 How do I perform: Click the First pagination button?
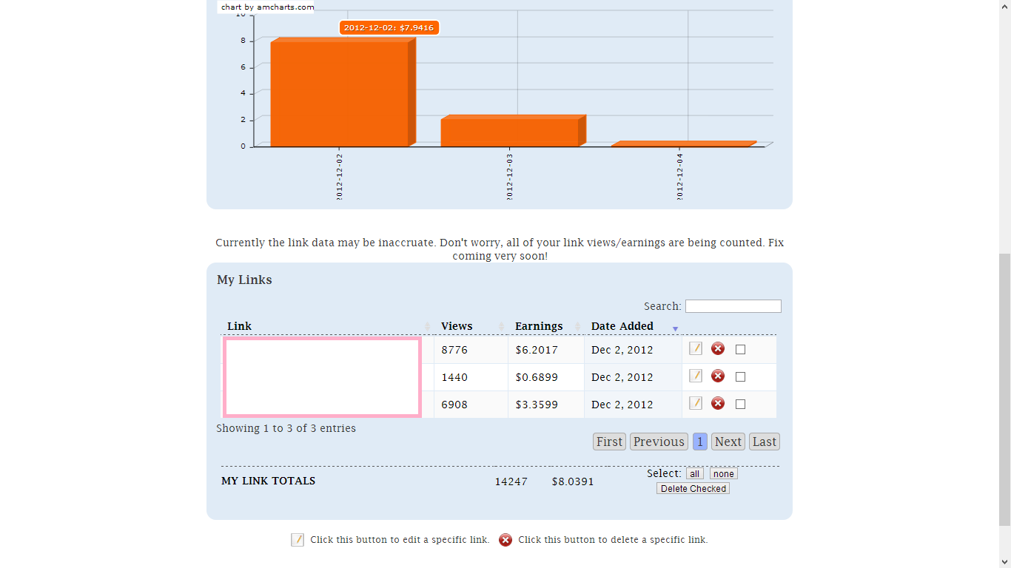pos(609,442)
